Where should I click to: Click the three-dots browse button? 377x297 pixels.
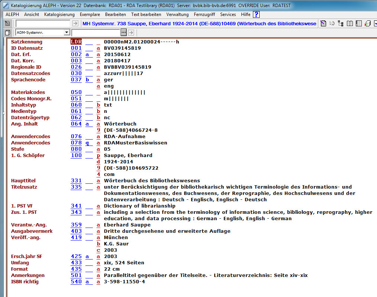124,32
